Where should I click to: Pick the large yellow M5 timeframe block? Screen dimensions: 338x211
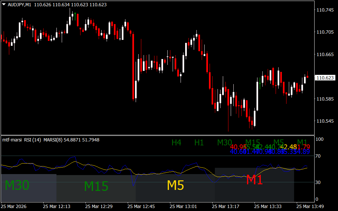click(175, 185)
